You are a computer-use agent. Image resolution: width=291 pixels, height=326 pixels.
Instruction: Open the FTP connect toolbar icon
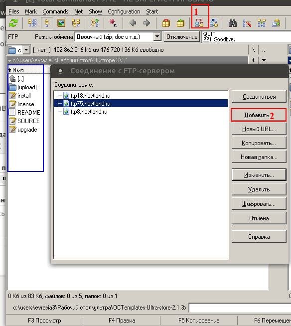tap(199, 23)
